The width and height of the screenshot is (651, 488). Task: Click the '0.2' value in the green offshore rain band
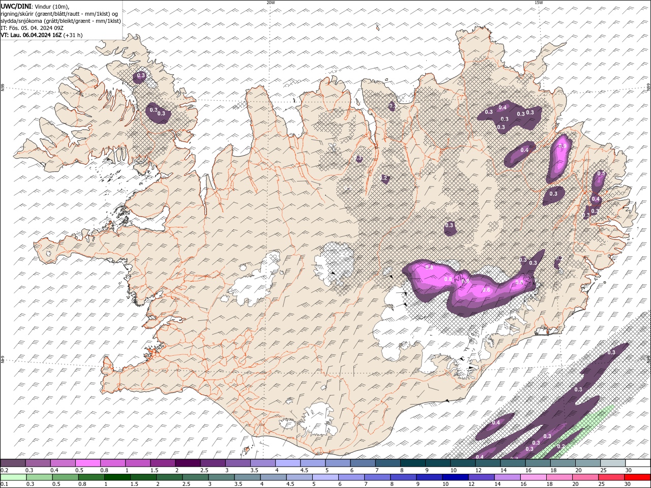point(561,446)
